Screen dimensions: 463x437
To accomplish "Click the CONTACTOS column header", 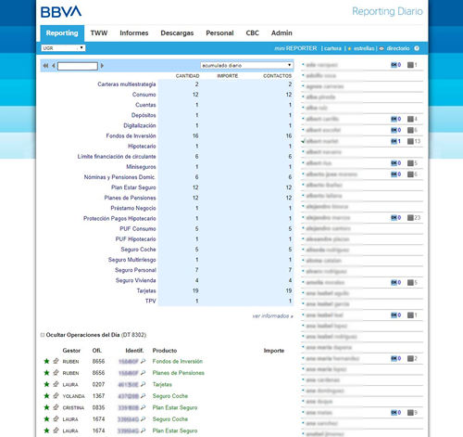I will click(x=277, y=76).
